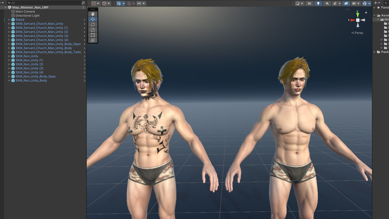This screenshot has height=219, width=389.
Task: Open SKM_Nun_Unity_Body prefab via right chevron
Action: (x=84, y=80)
